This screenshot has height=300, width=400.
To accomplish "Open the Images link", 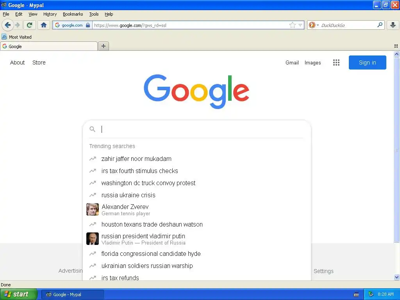I will pos(313,62).
